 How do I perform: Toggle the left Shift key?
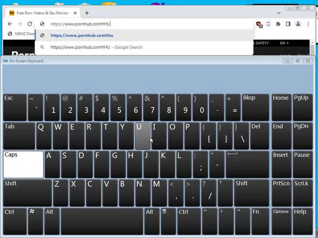point(27,193)
